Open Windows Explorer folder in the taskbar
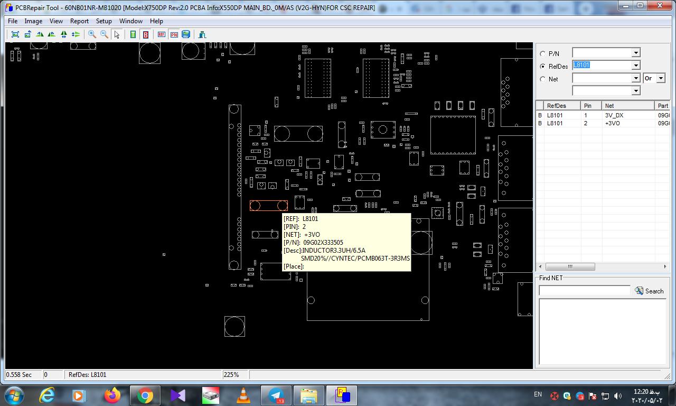Screen dimensions: 676x406 coord(308,395)
